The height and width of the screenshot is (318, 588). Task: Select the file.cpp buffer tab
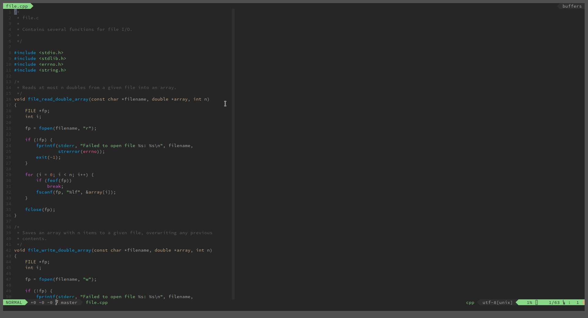coord(17,6)
